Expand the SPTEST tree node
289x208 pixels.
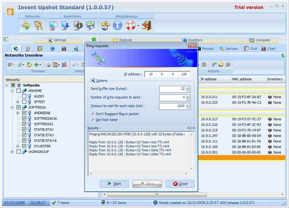coord(18,102)
